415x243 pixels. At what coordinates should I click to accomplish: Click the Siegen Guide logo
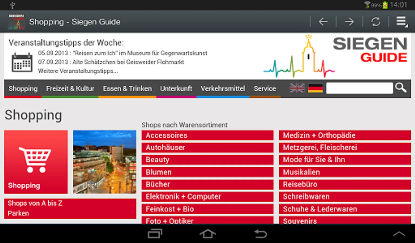[335, 56]
